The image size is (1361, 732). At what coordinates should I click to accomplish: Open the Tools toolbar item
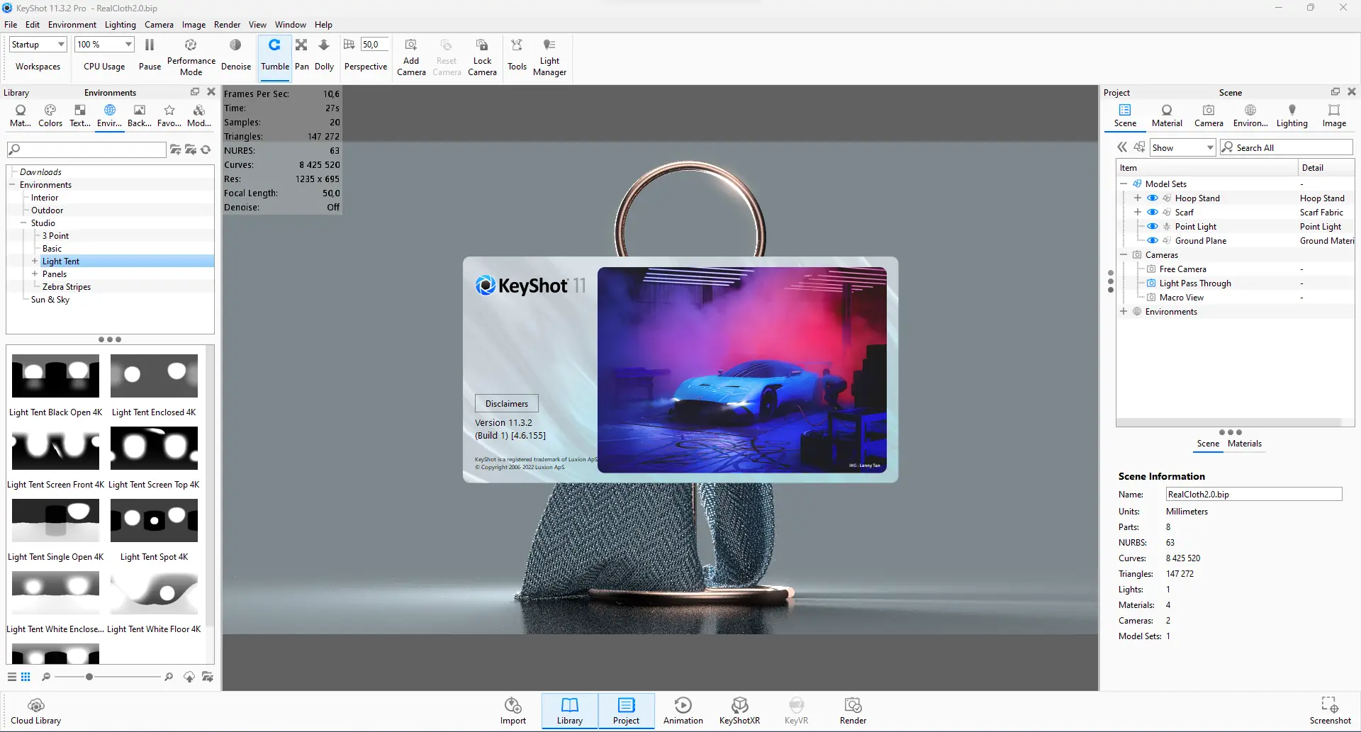(517, 55)
